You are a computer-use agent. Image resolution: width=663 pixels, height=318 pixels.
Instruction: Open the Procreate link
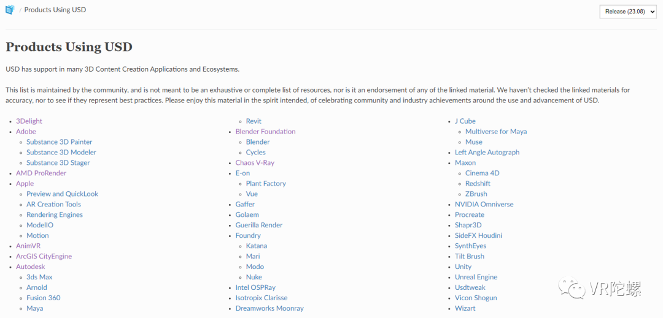[470, 214]
